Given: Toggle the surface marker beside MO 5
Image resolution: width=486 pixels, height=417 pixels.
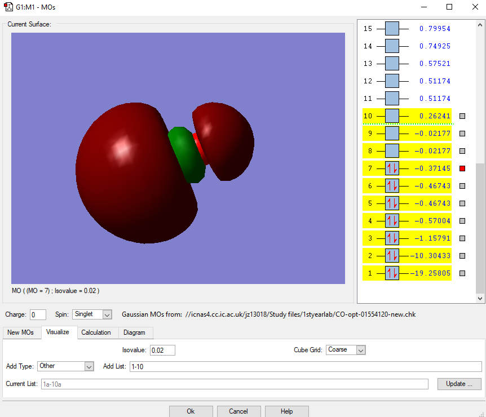Looking at the screenshot, I should pyautogui.click(x=462, y=203).
